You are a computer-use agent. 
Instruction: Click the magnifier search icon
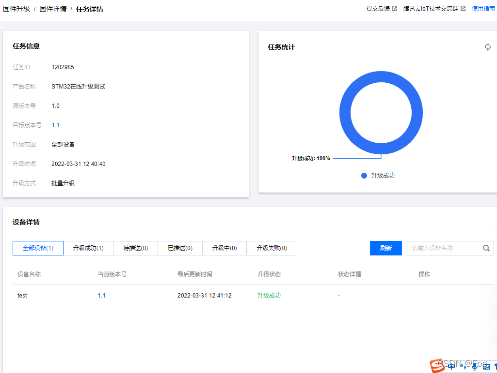coord(486,248)
